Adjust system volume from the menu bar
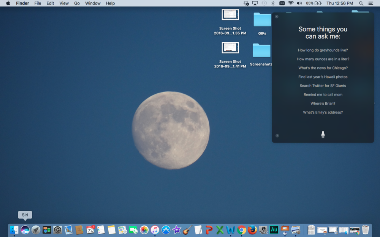Screen dimensions: 380x237 coord(298,3)
